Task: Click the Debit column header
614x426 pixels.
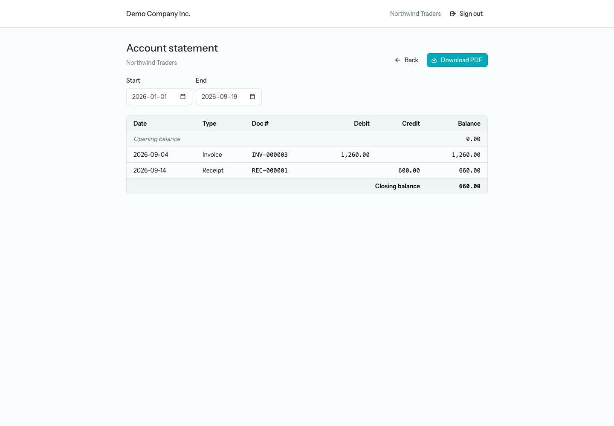Action: (362, 124)
